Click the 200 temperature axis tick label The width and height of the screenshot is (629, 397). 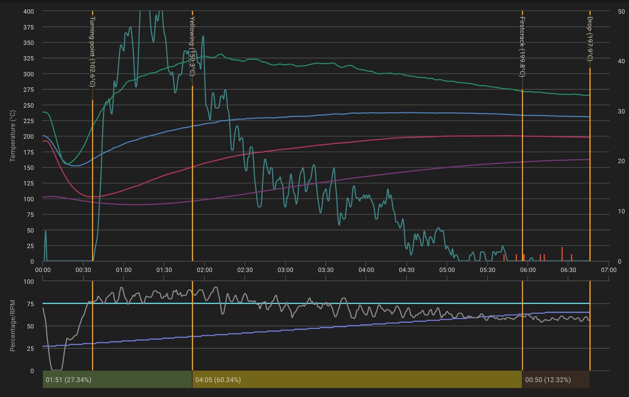(29, 136)
